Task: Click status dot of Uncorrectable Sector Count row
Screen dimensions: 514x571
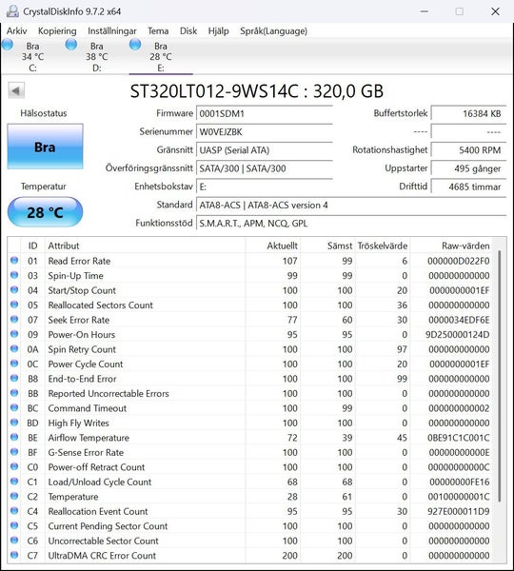Action: tap(14, 541)
